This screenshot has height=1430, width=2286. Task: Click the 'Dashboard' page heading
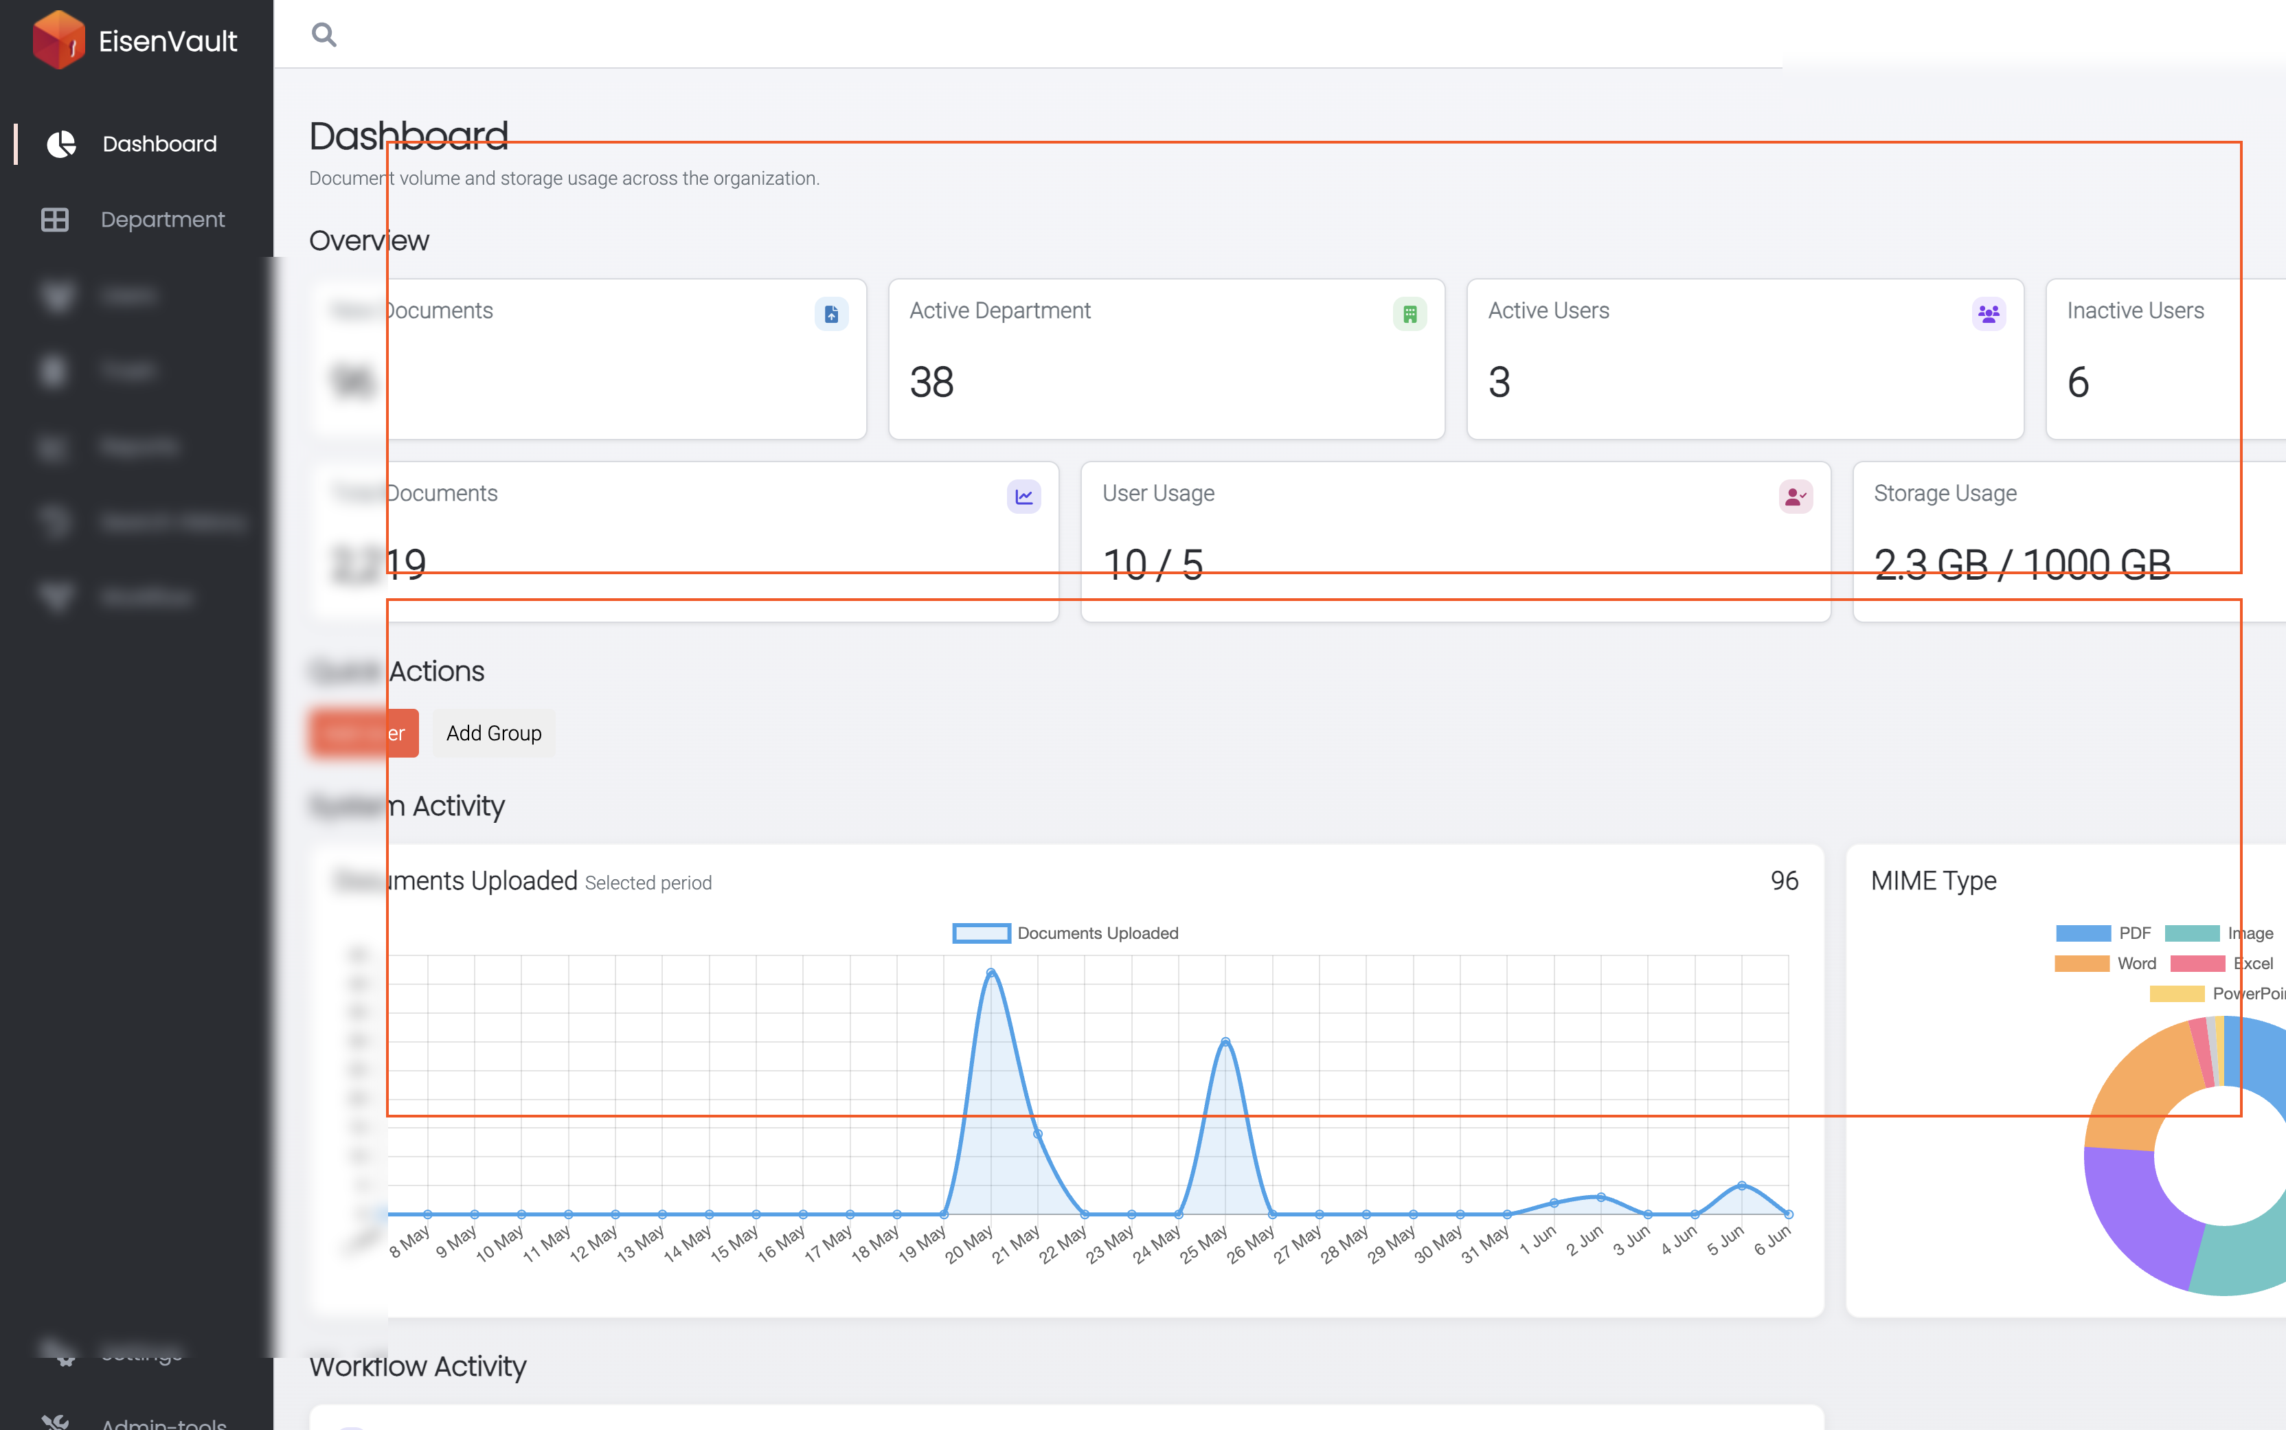point(409,136)
